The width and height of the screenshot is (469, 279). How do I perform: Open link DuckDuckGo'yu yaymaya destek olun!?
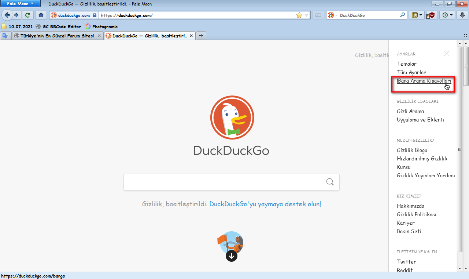coord(265,204)
